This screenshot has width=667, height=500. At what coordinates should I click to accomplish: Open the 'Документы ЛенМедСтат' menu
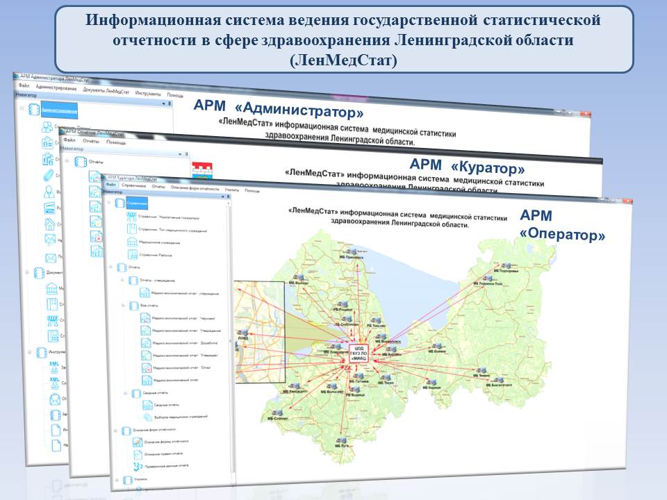[x=106, y=90]
